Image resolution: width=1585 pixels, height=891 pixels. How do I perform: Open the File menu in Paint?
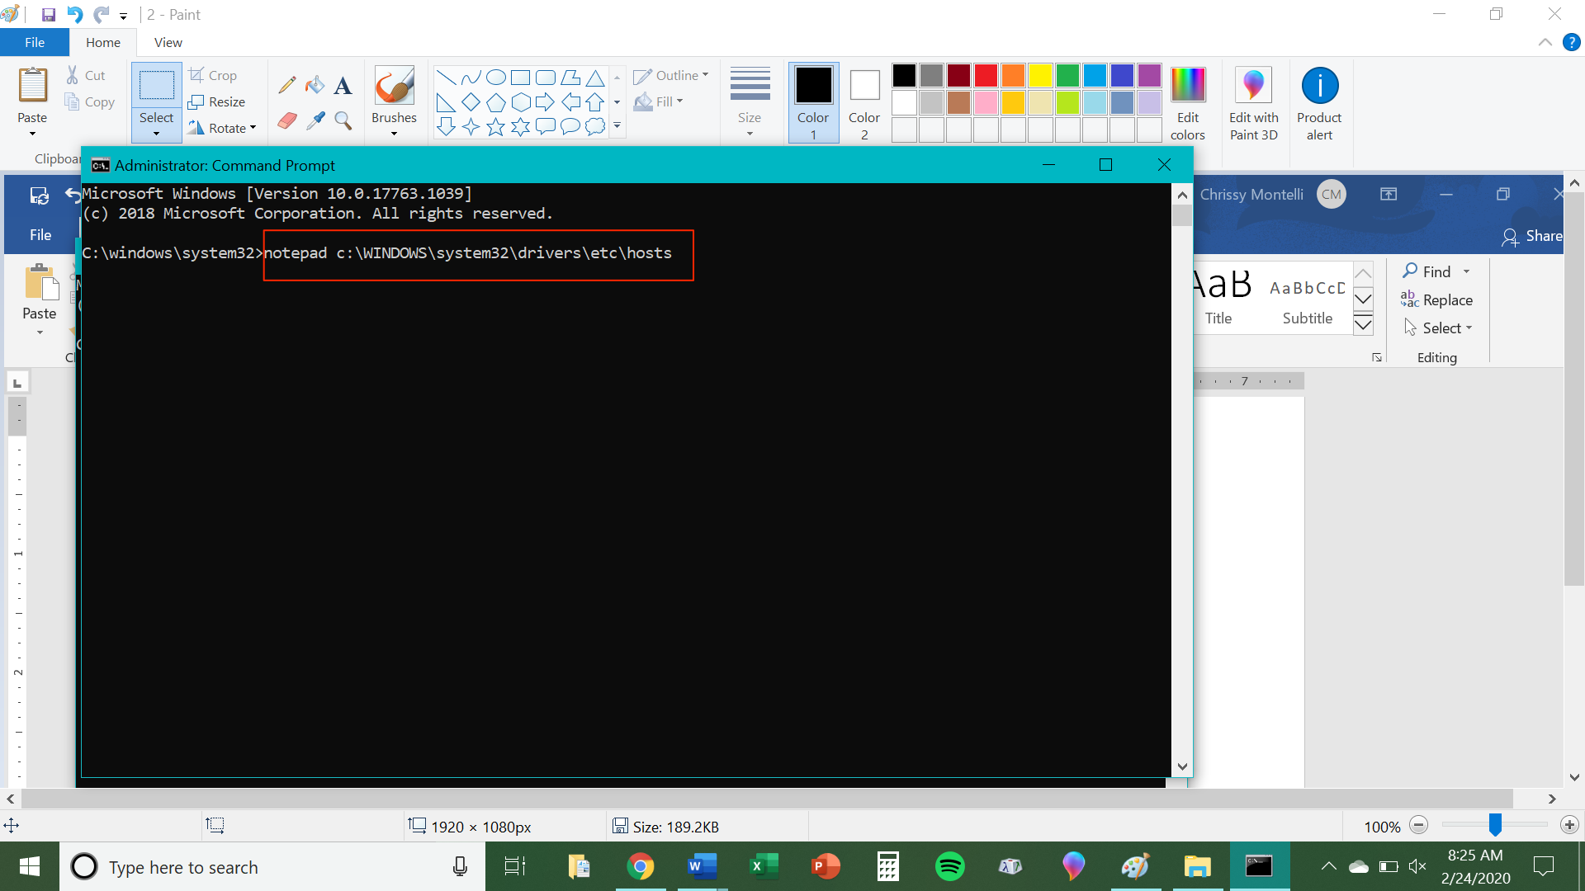tap(34, 42)
